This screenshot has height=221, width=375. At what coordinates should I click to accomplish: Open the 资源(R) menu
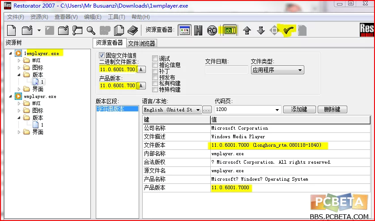pos(39,17)
